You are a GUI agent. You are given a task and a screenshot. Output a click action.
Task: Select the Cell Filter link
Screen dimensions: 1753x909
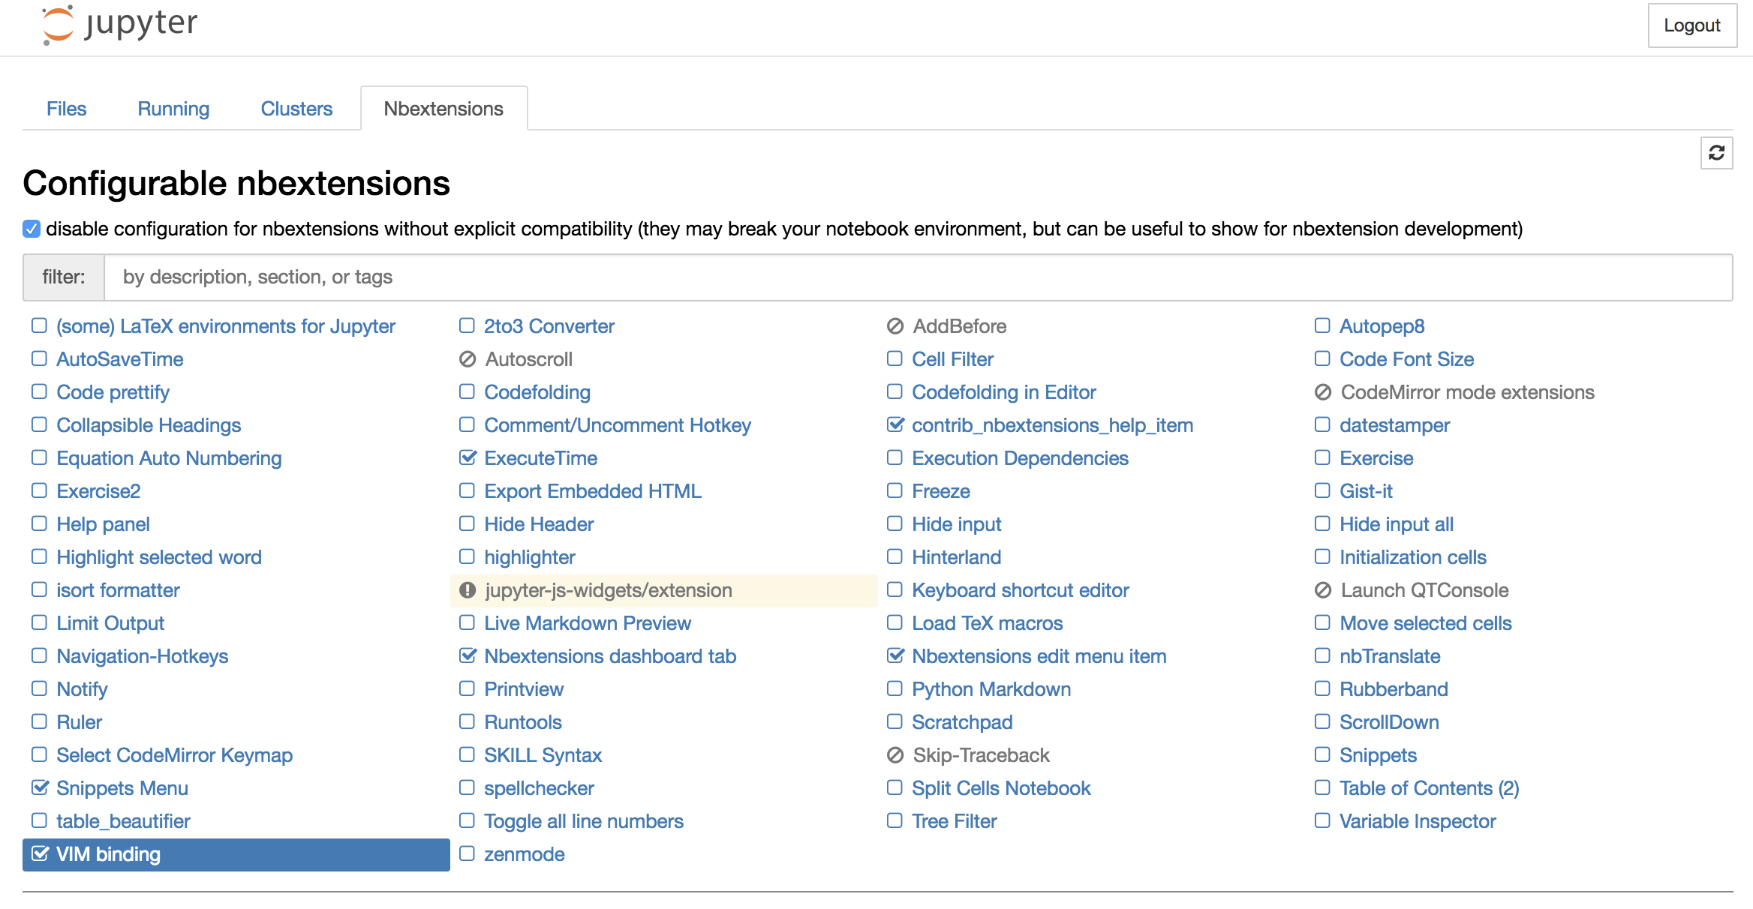[x=953, y=359]
